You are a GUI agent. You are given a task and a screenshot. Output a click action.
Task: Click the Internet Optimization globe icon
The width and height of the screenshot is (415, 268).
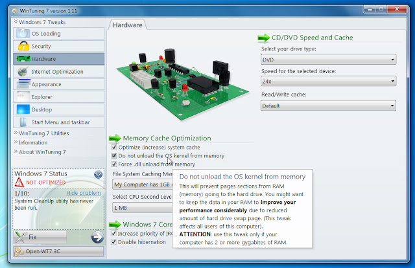[x=23, y=71]
